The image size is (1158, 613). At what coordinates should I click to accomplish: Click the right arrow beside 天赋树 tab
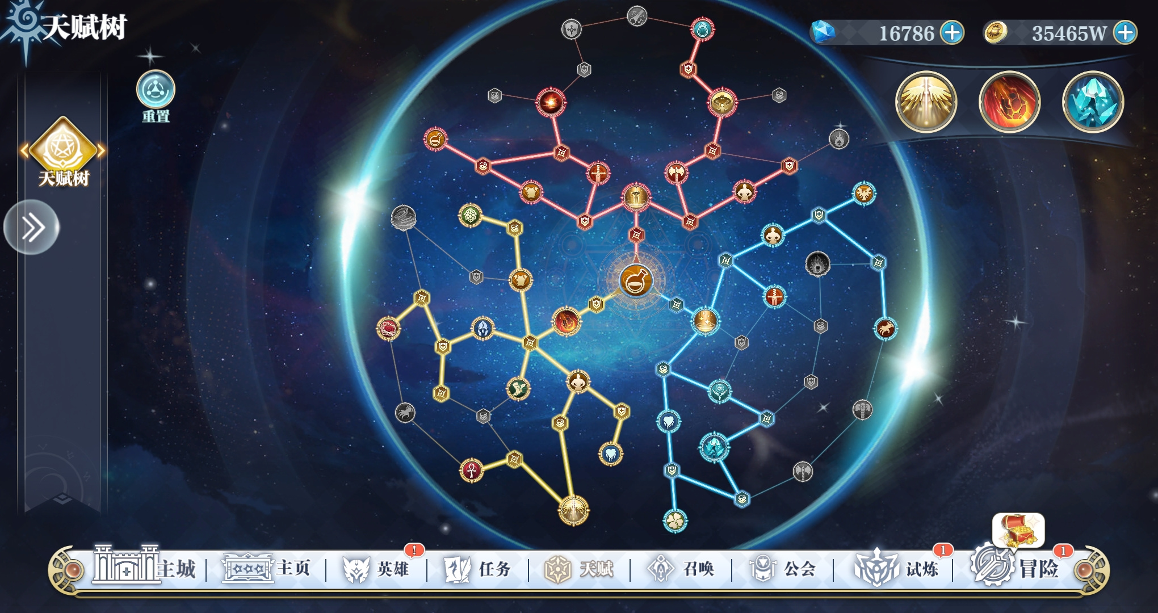pos(102,151)
